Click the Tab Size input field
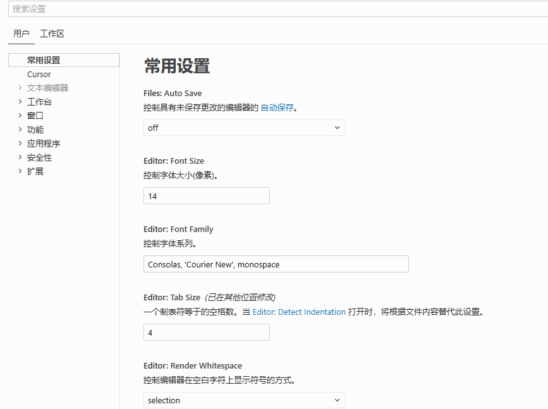Screen dimensions: 548x409 tap(207, 332)
